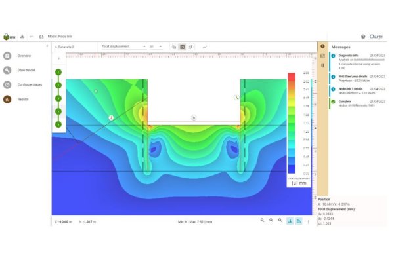
Task: Expand the stage list chevron
Action: (59, 58)
